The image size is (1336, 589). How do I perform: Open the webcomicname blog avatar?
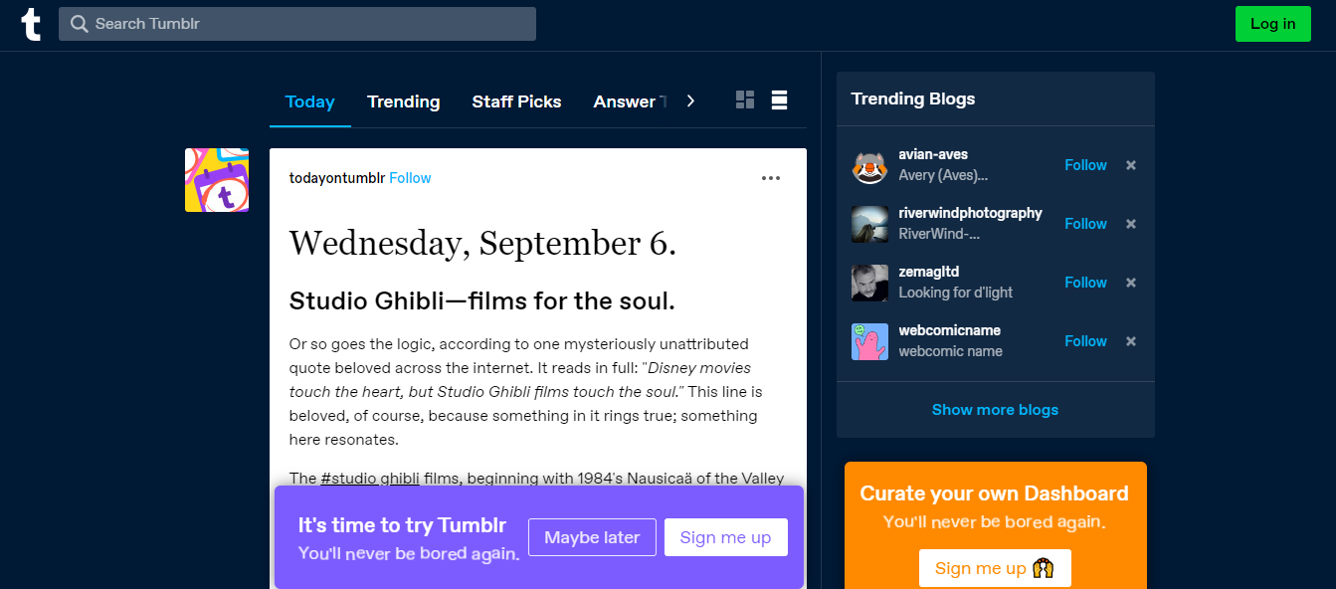pos(869,341)
